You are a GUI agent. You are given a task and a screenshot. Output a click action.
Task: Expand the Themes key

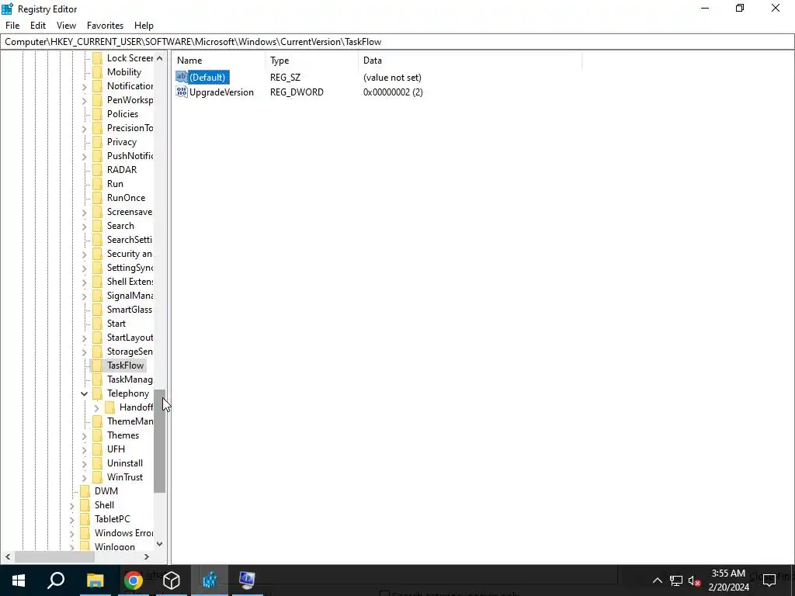(84, 436)
